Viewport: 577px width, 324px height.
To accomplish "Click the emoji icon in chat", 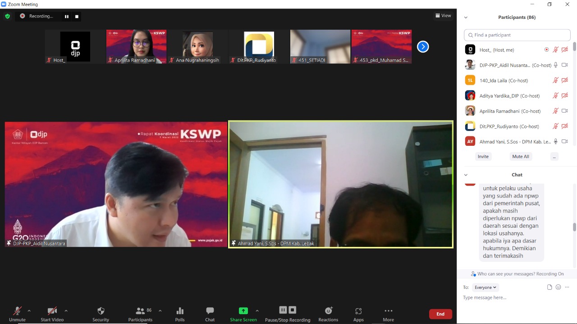I will point(558,287).
